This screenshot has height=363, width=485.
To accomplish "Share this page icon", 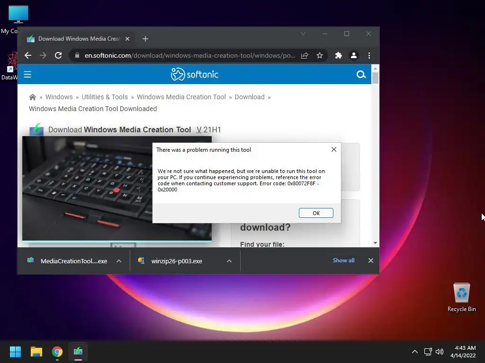I will 305,56.
